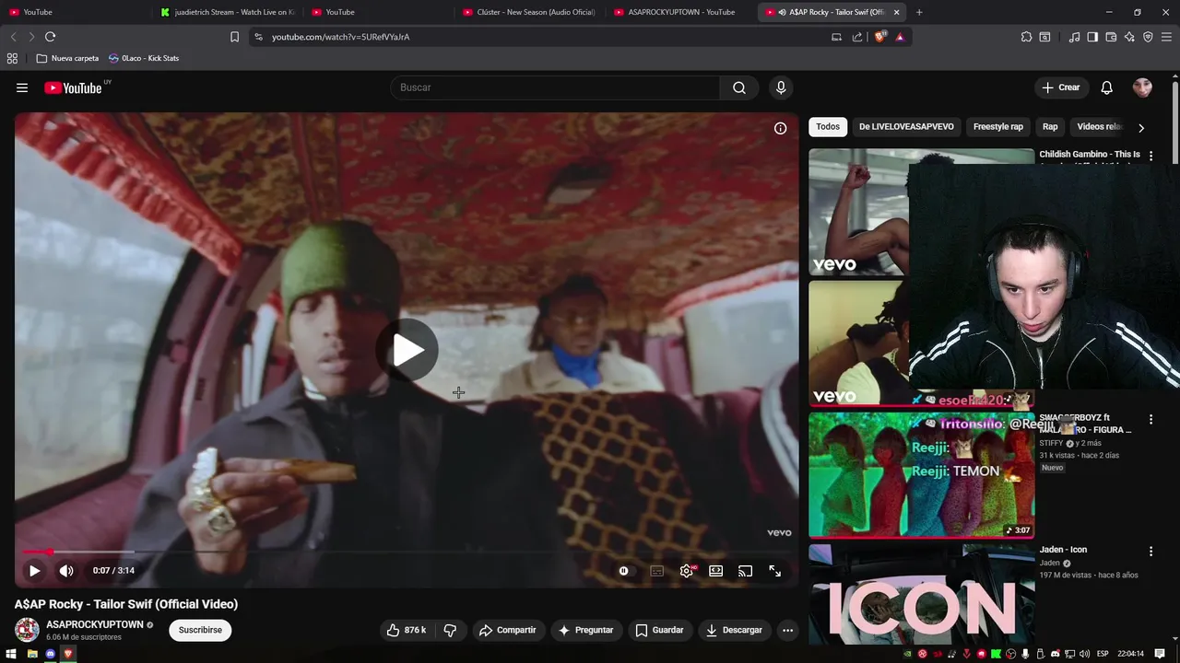Create content with the Crear button
The width and height of the screenshot is (1180, 663).
1060,87
